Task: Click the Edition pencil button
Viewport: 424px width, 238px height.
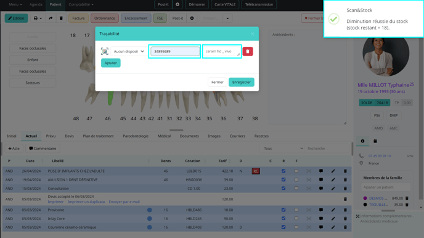Action: click(x=16, y=18)
